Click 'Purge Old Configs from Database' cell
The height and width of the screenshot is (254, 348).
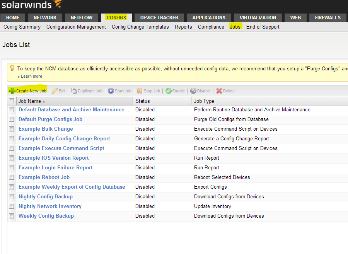(231, 119)
